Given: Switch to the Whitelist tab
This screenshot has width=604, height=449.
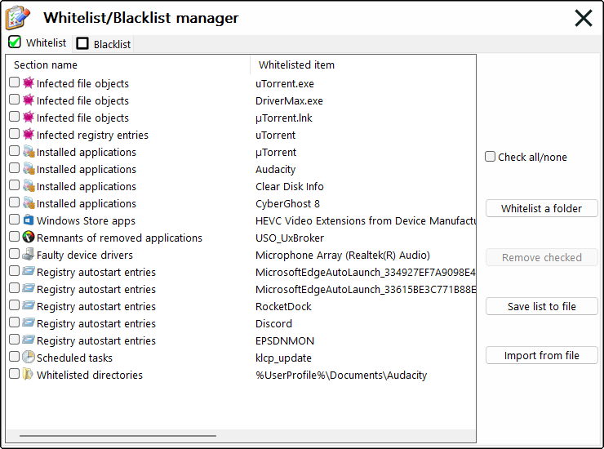Looking at the screenshot, I should click(x=38, y=42).
